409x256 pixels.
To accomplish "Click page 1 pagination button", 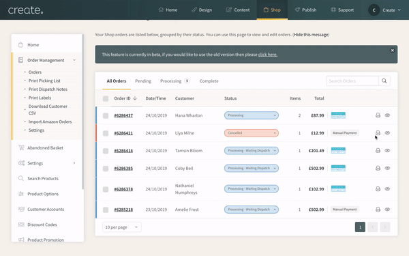I will coord(360,227).
